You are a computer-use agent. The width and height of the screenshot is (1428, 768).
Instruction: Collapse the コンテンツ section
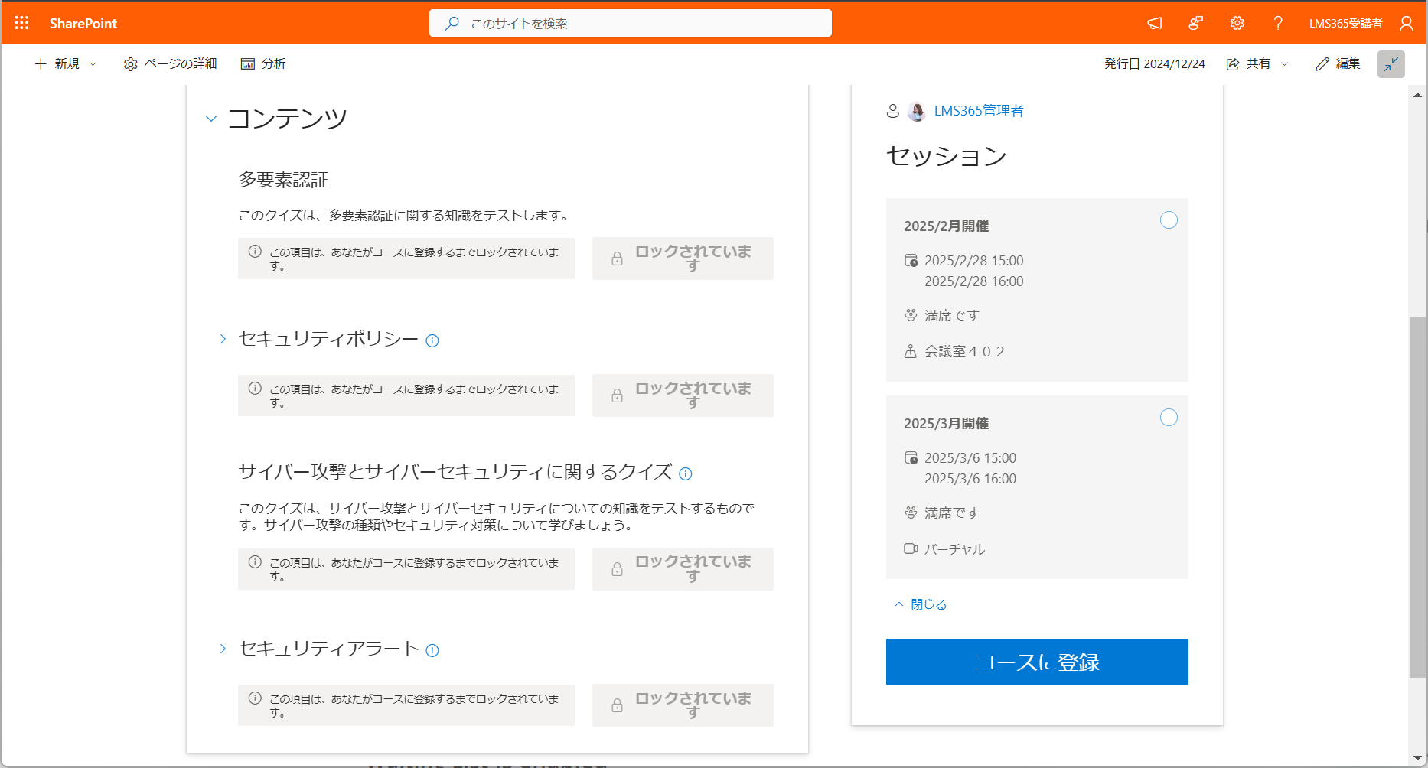pos(211,119)
